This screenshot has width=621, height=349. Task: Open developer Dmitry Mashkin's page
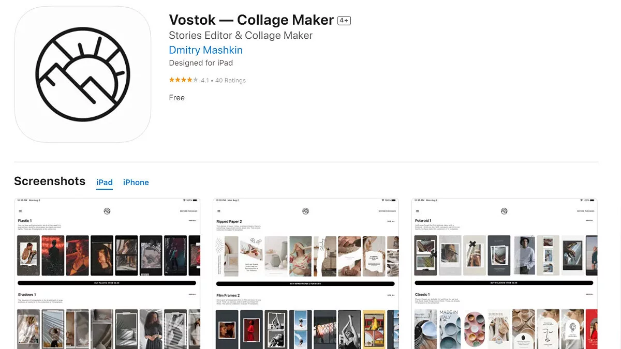point(205,50)
